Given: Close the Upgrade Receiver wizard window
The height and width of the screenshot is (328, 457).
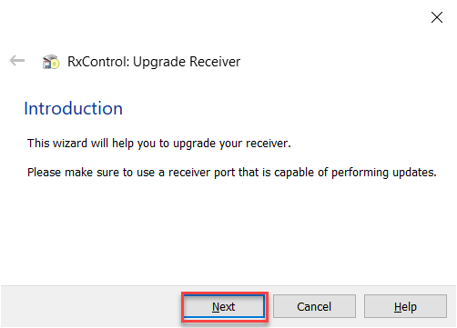Looking at the screenshot, I should (437, 17).
